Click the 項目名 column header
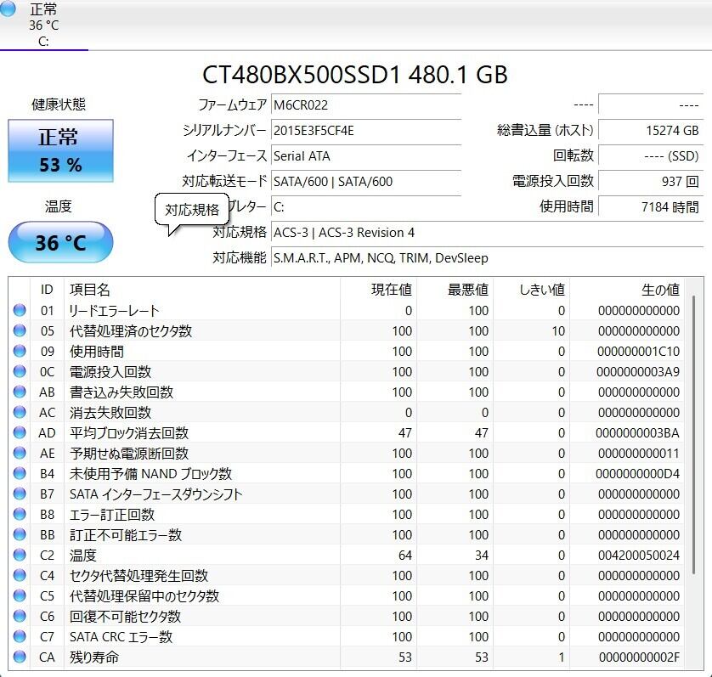712x677 pixels. (x=90, y=290)
